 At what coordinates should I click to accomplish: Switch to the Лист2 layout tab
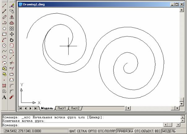point(75,108)
